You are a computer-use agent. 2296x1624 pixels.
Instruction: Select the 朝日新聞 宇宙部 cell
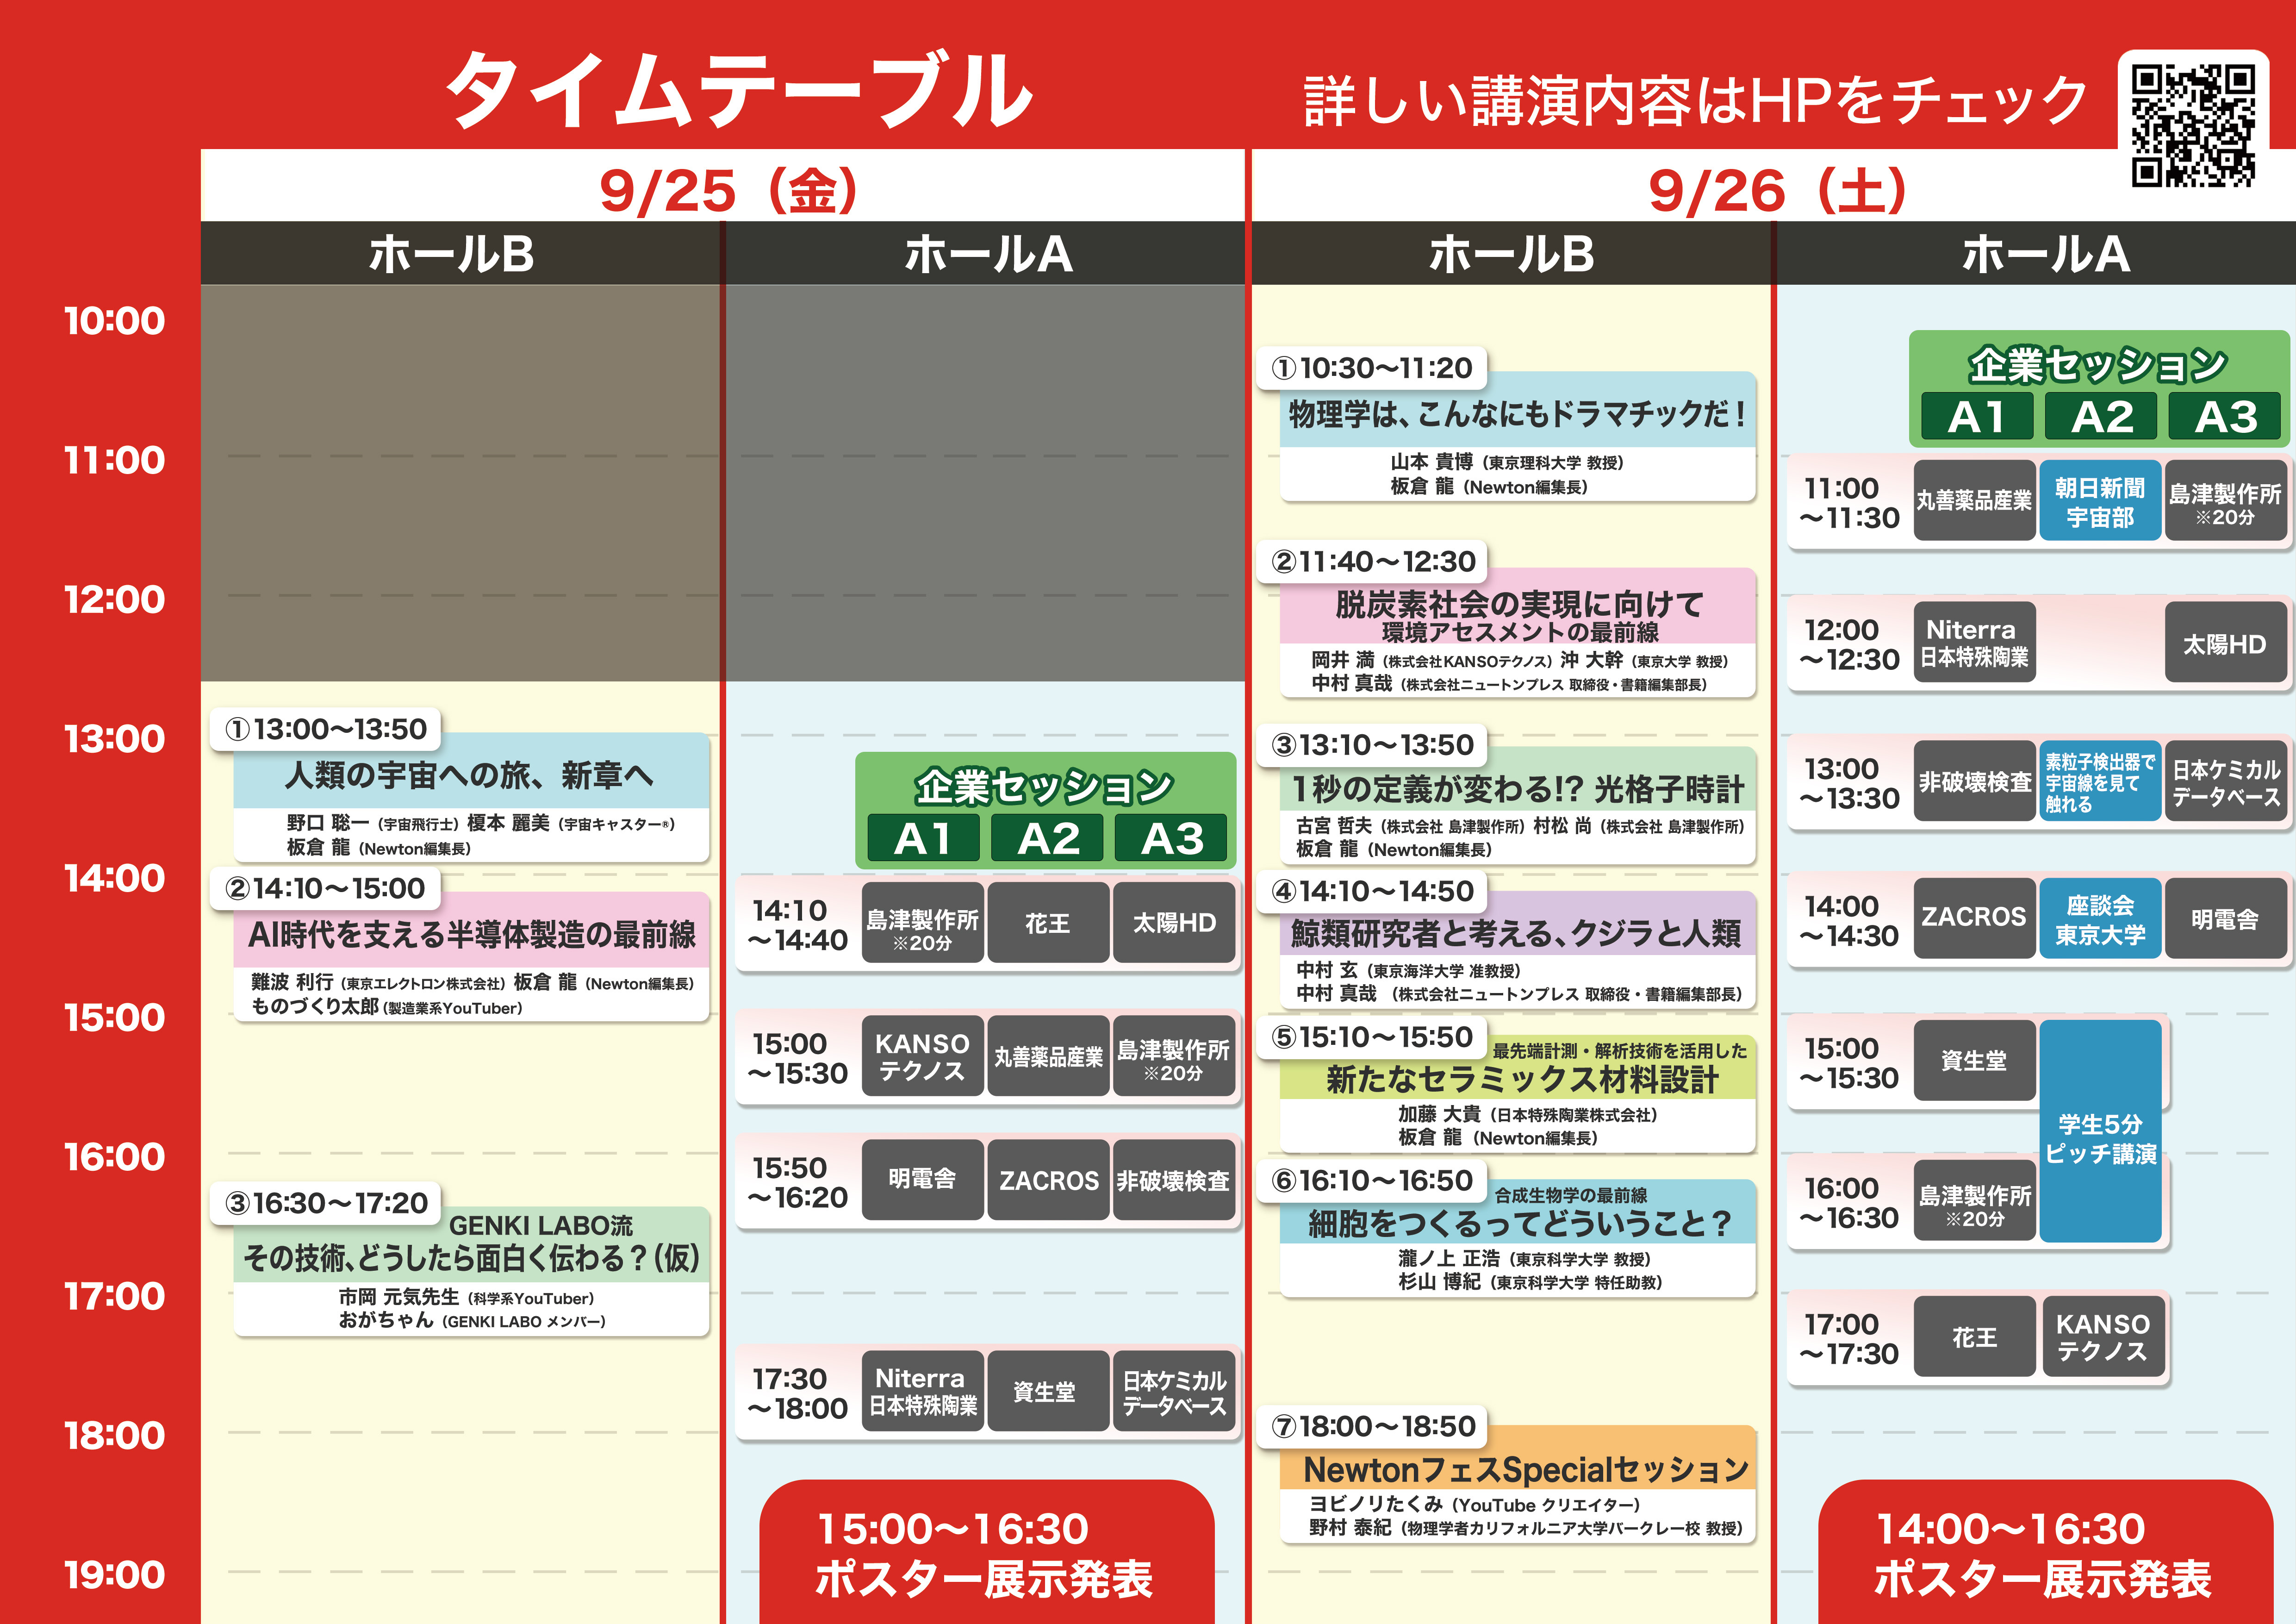point(2100,501)
